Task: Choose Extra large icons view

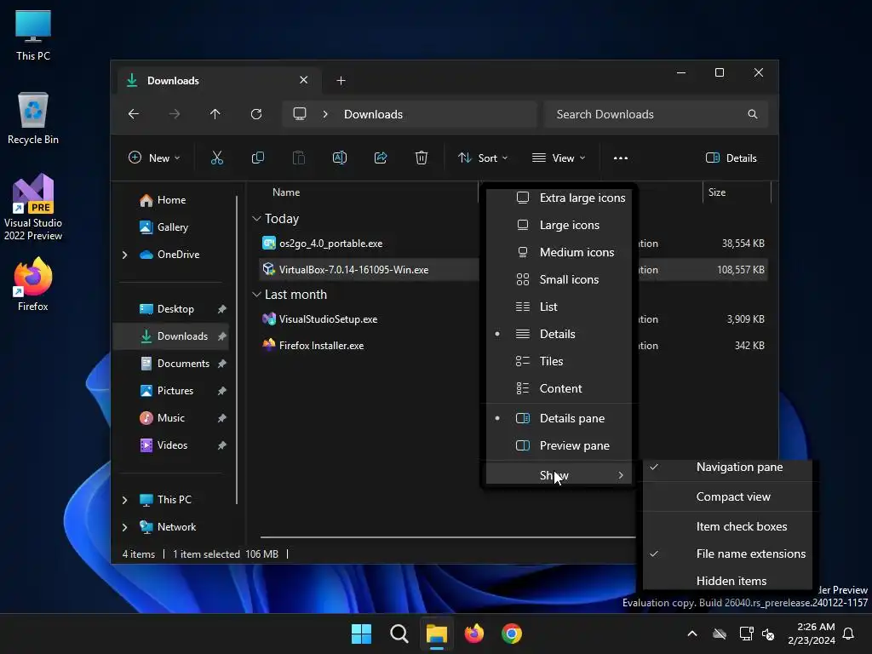Action: [559, 198]
